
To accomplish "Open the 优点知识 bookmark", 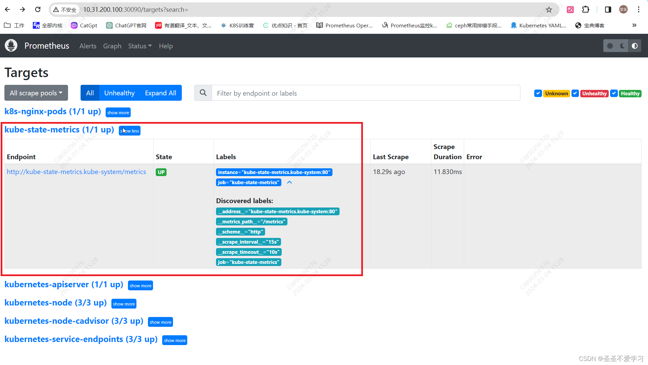I will click(x=285, y=25).
